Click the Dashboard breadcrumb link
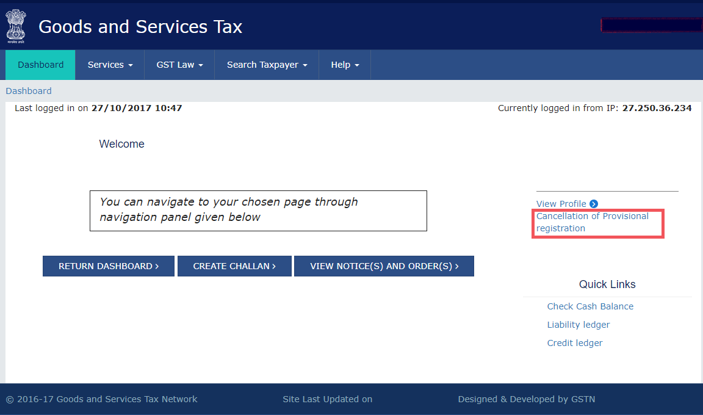Viewport: 703px width, 415px height. tap(28, 90)
